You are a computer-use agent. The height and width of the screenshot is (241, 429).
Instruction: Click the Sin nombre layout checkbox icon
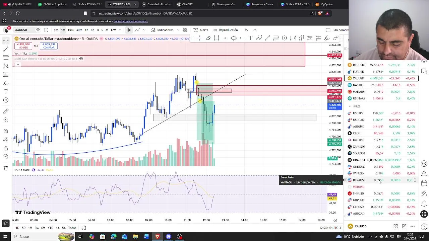(328, 30)
